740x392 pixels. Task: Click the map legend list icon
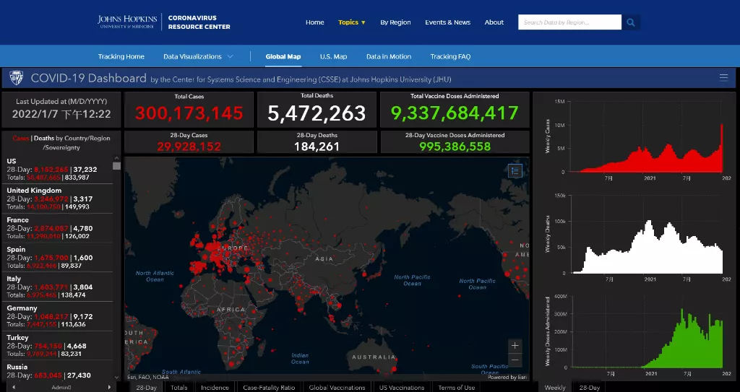tap(515, 171)
